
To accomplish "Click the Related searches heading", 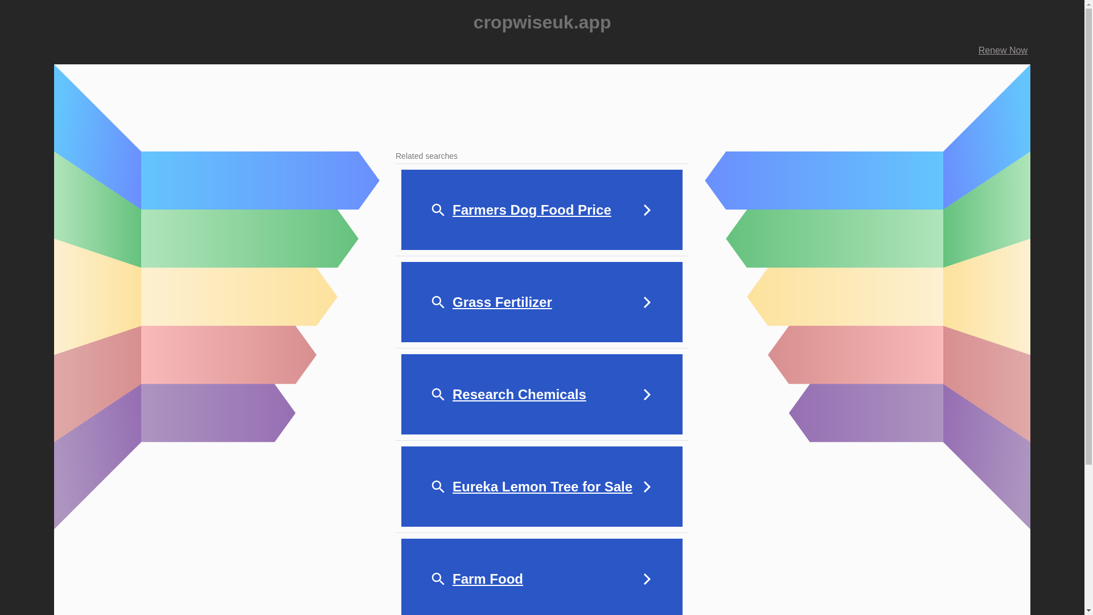I will pos(426,156).
